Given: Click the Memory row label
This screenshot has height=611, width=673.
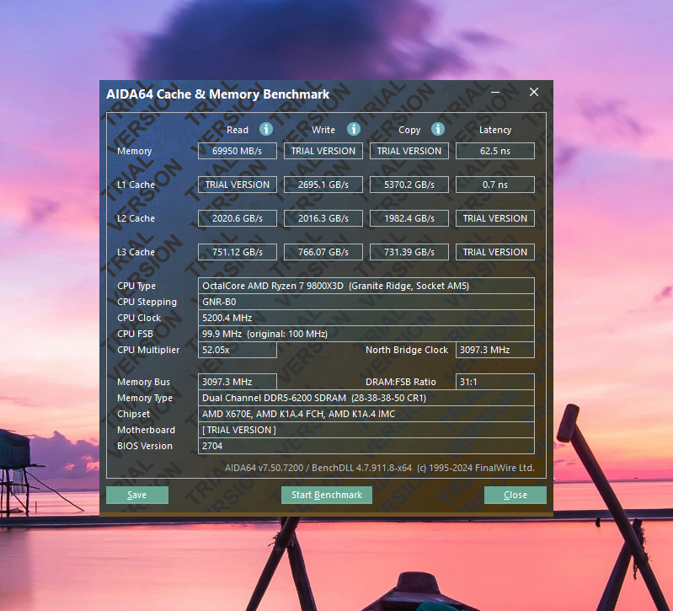Looking at the screenshot, I should point(134,151).
